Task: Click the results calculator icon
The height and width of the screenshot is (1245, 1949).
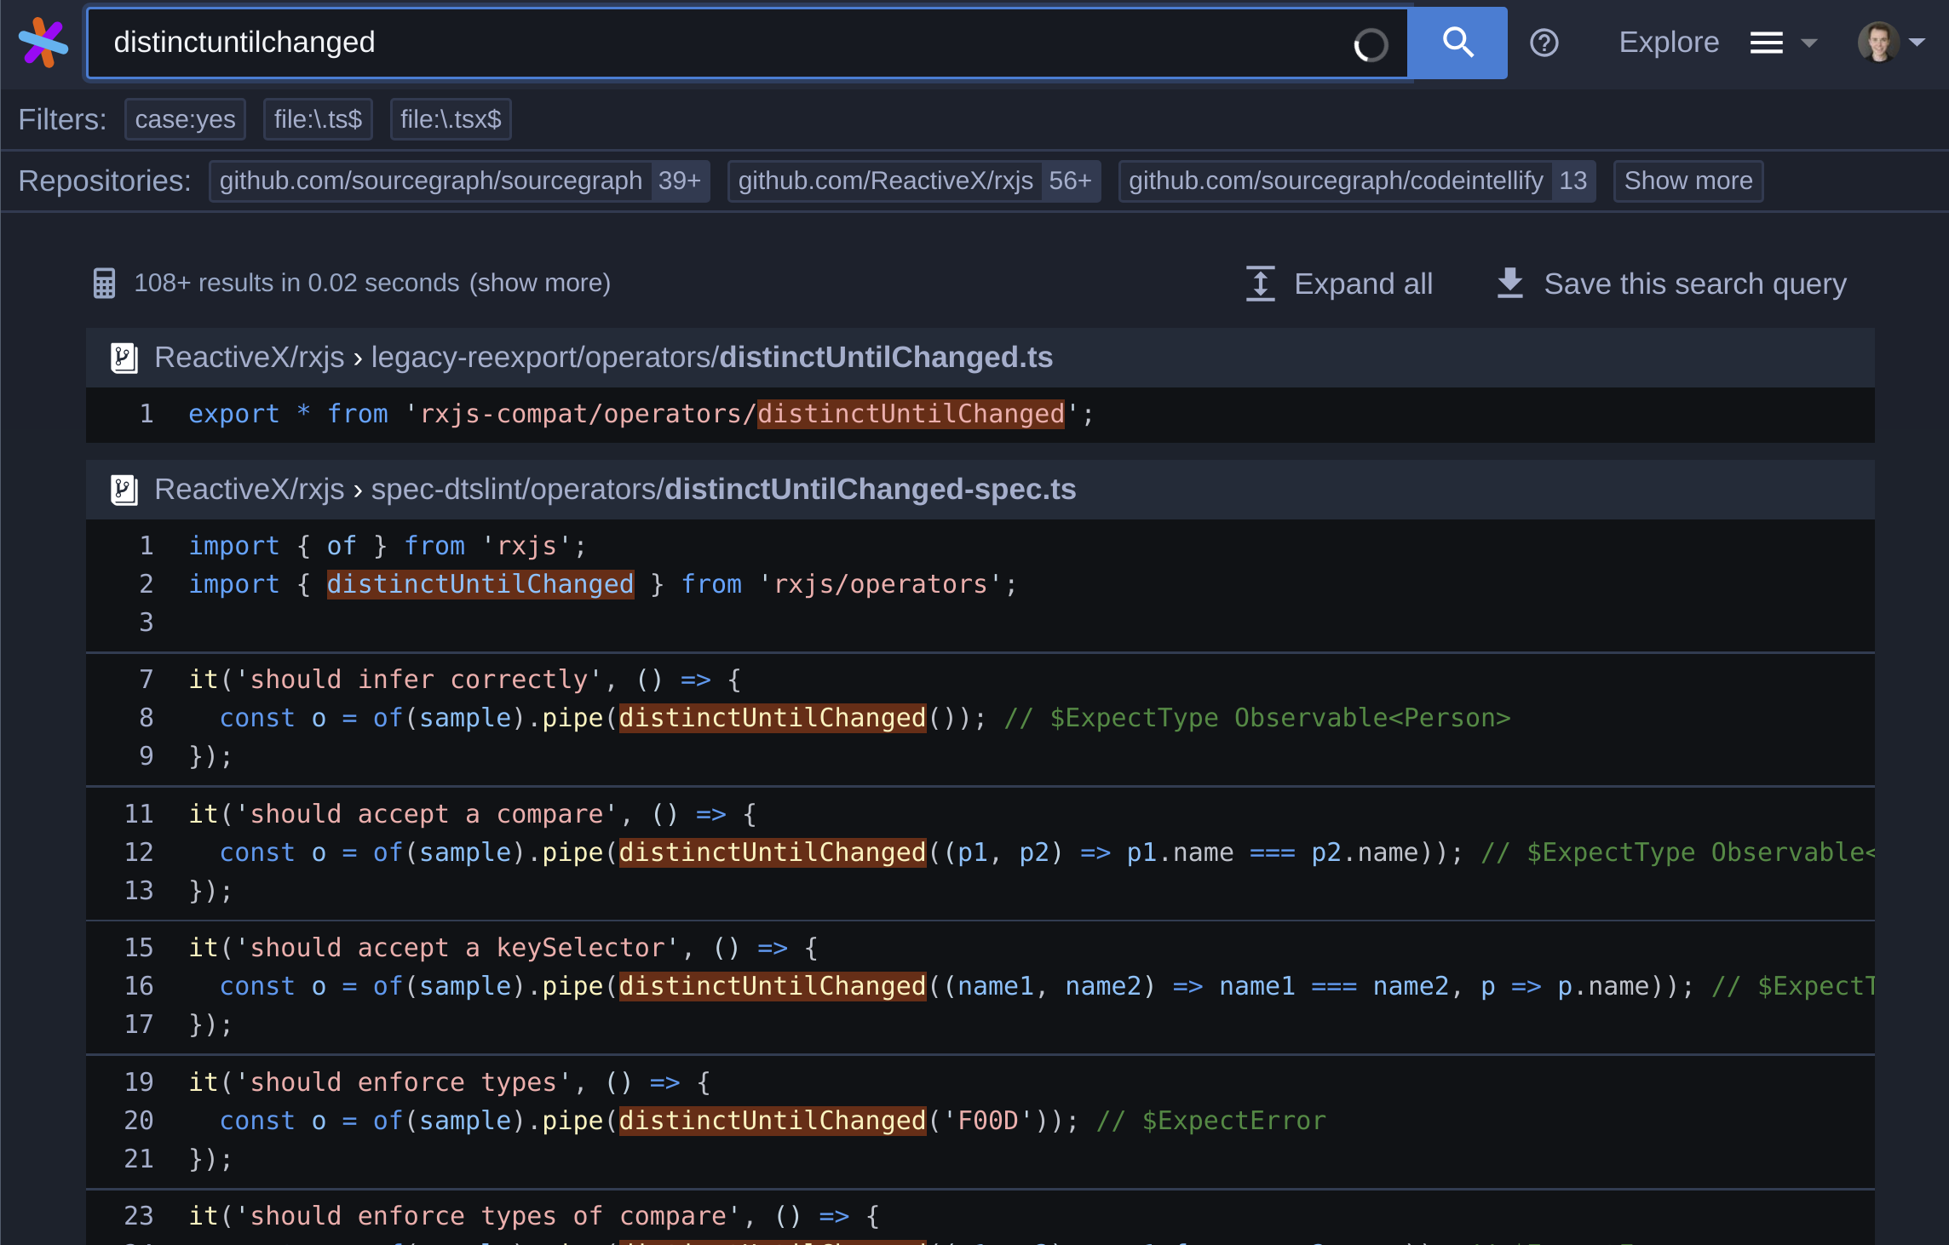Action: click(x=104, y=284)
